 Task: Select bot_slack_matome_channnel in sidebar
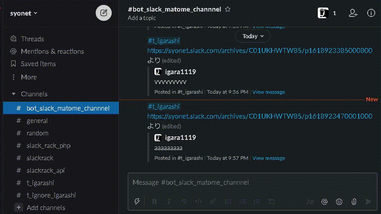[61, 108]
